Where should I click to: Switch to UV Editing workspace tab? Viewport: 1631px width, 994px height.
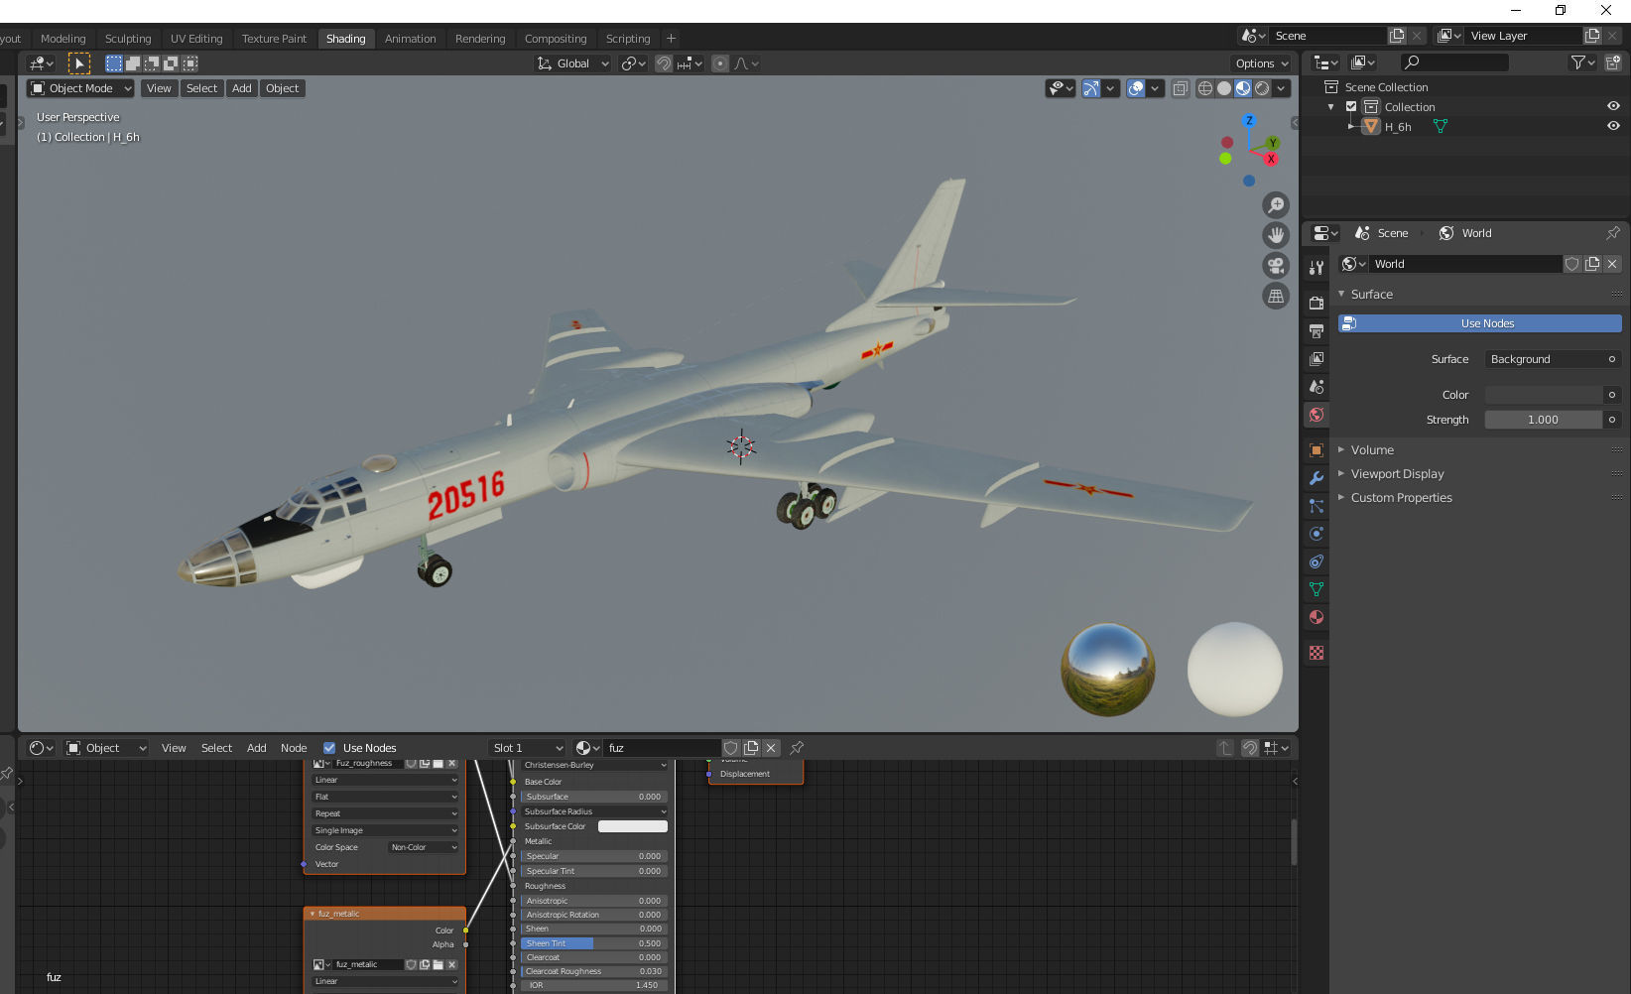pyautogui.click(x=196, y=39)
